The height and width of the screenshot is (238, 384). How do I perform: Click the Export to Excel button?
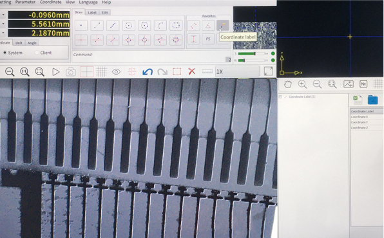358,100
